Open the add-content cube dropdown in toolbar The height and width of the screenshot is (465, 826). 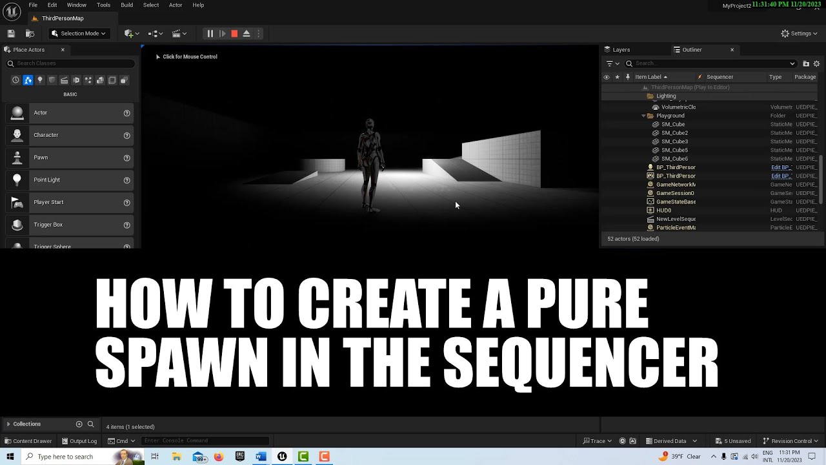(x=132, y=34)
